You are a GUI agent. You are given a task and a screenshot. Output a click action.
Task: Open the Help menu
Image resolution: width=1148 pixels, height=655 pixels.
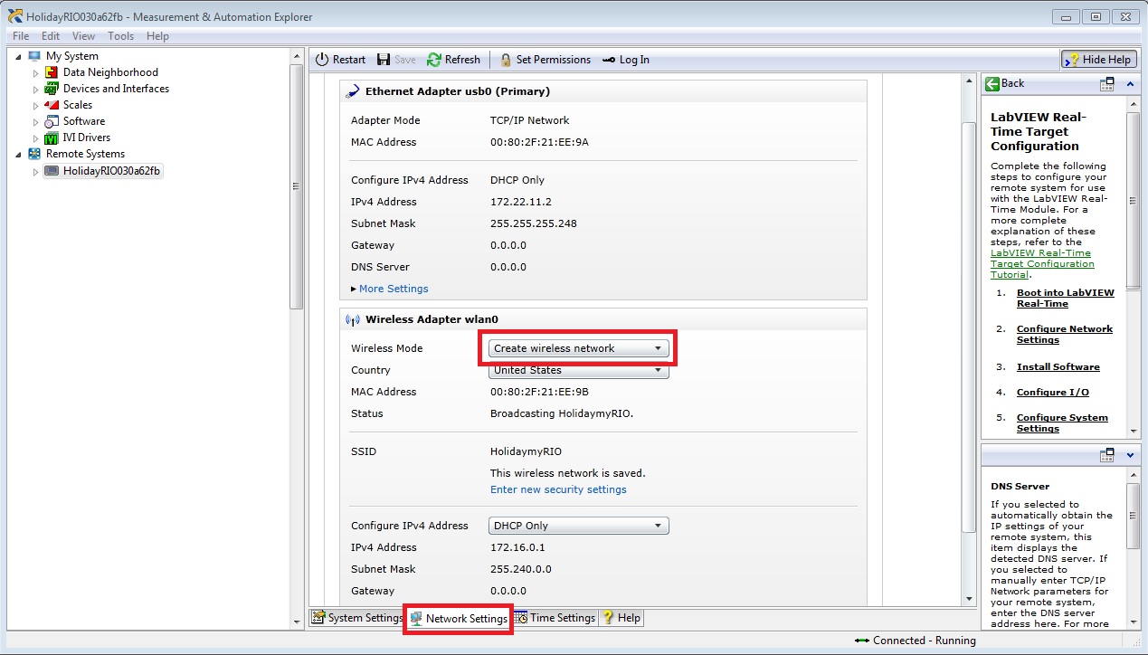point(157,36)
